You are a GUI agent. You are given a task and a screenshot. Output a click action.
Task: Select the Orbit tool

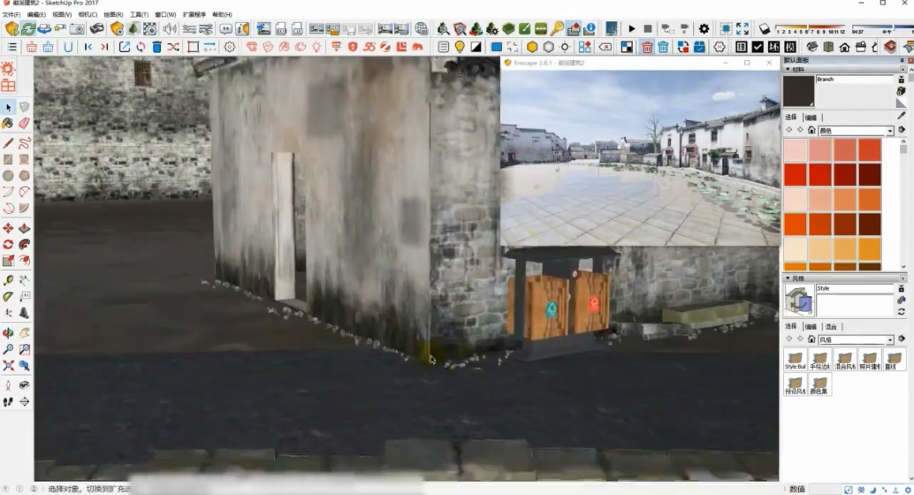point(8,333)
